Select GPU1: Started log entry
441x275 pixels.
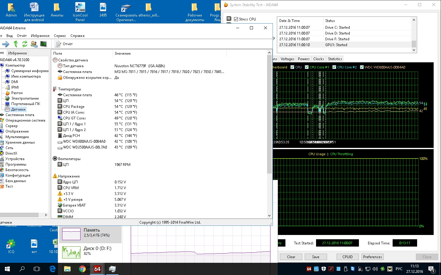(x=344, y=45)
